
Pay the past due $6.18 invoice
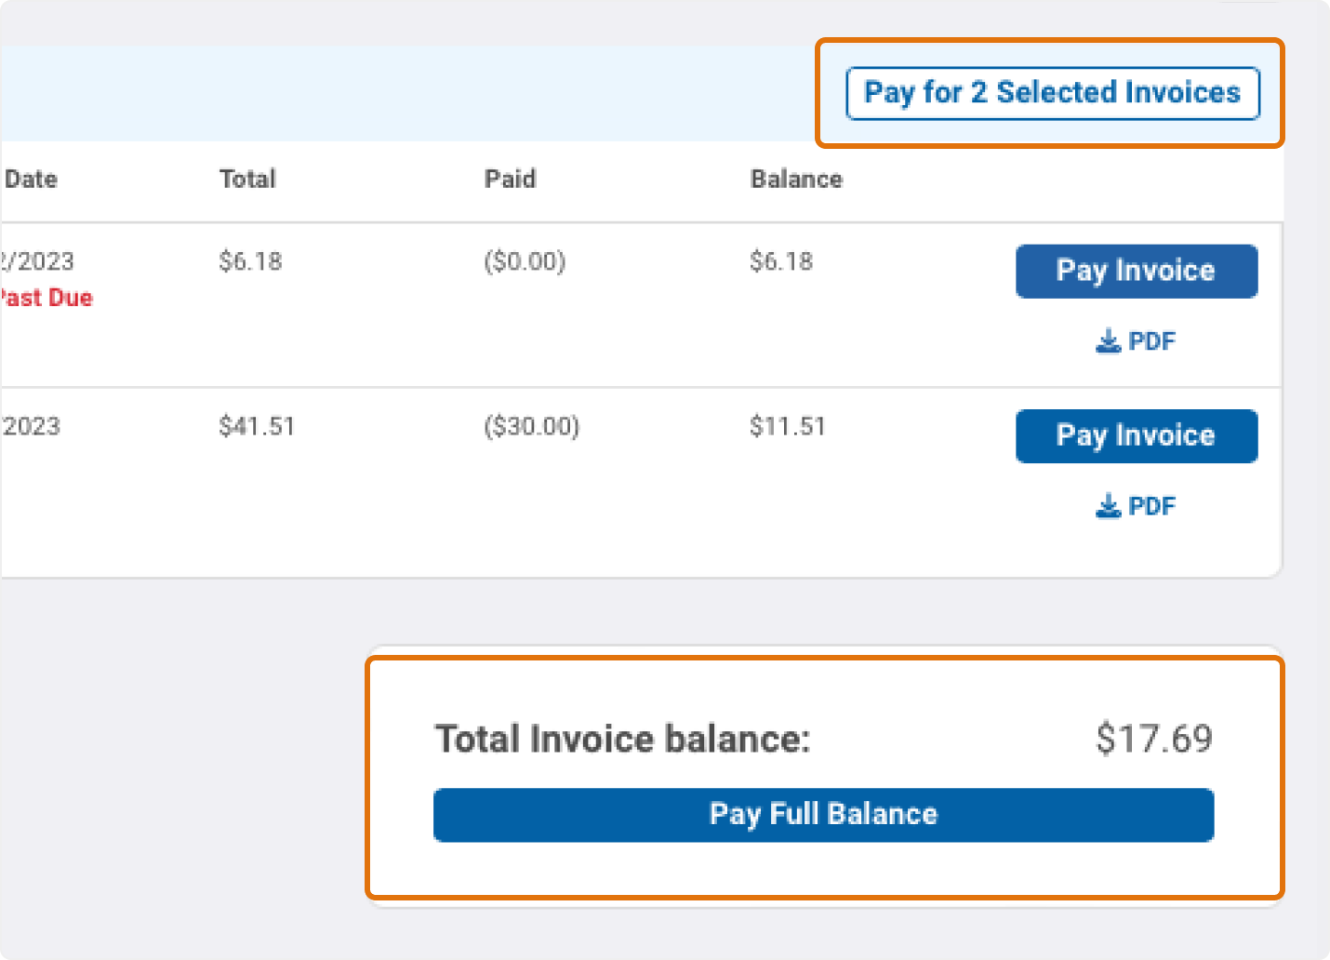1136,271
